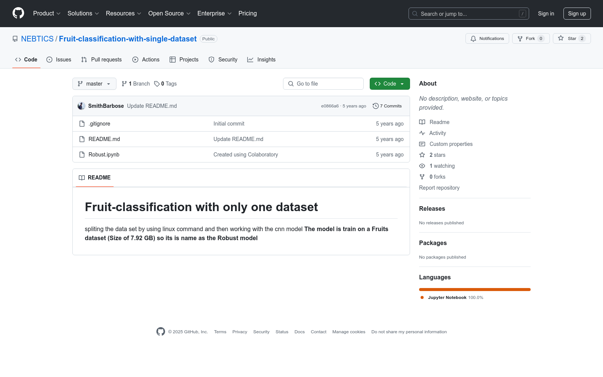This screenshot has height=377, width=603.
Task: Click the Packages section heading
Action: [x=433, y=243]
